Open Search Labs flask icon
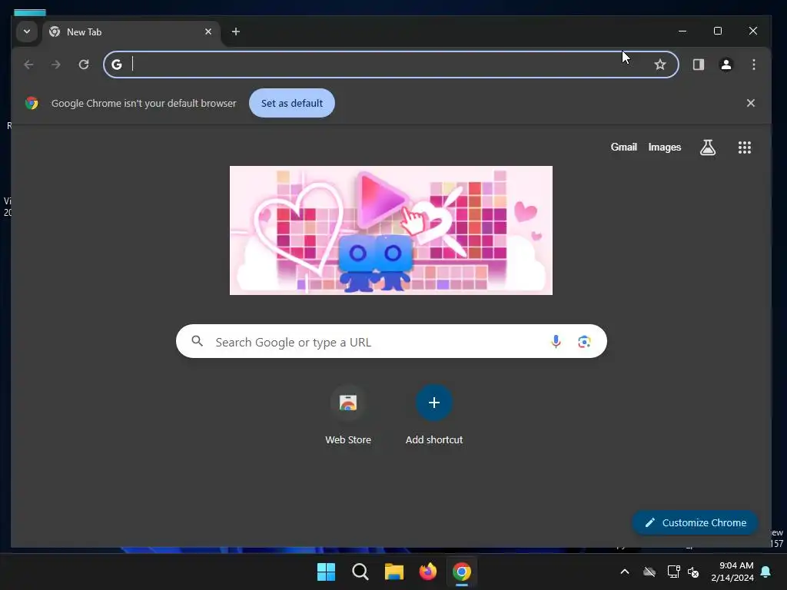The width and height of the screenshot is (787, 590). 708,147
